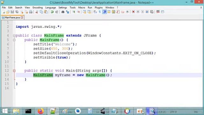Open the Macro menu
Image resolution: width=204 pixels, height=115 pixels.
pyautogui.click(x=82, y=8)
